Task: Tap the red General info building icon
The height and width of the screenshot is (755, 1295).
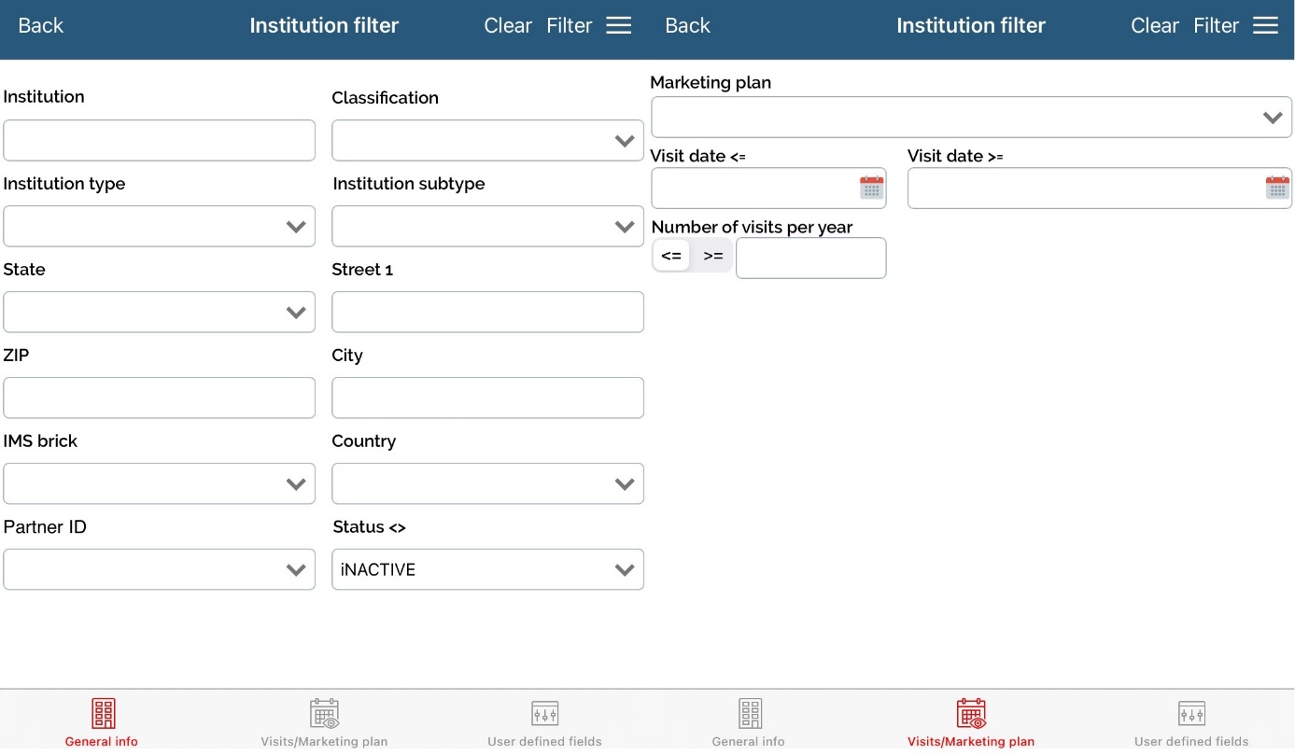Action: click(x=103, y=713)
